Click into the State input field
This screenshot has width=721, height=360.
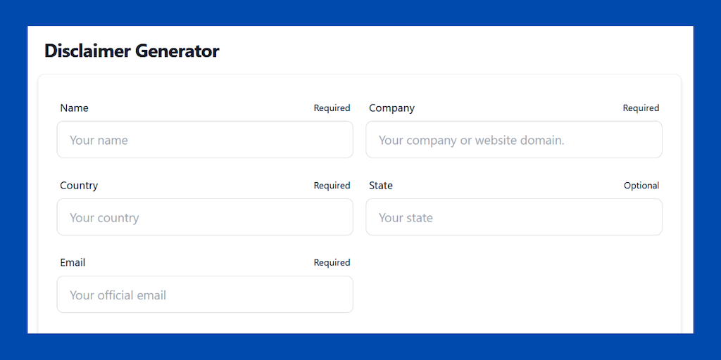513,217
